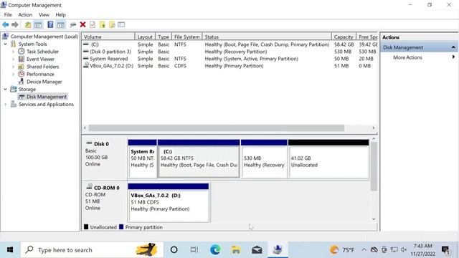Screen dimensions: 459x258
Task: Open Microsoft Edge from the taskbar
Action: click(215, 250)
